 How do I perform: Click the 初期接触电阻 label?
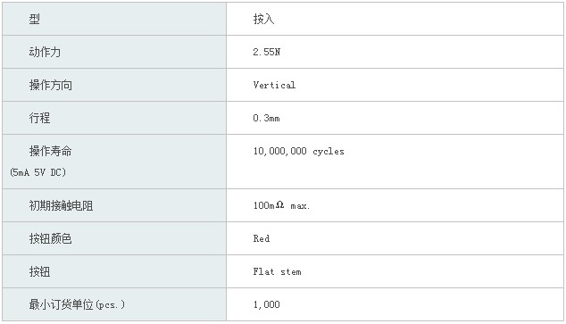pyautogui.click(x=61, y=205)
